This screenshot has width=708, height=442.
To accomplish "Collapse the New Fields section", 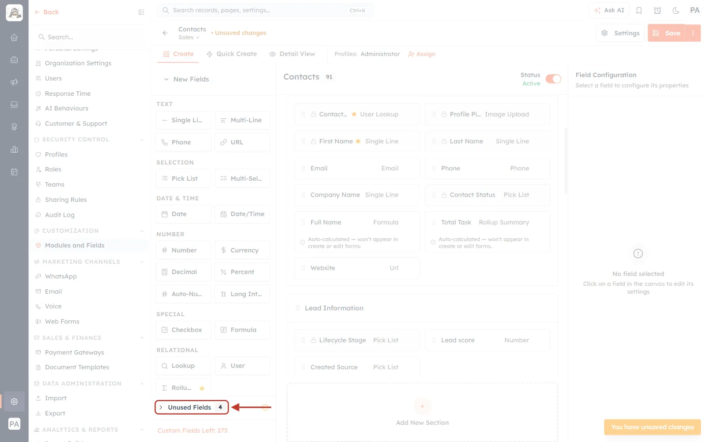I will click(186, 79).
